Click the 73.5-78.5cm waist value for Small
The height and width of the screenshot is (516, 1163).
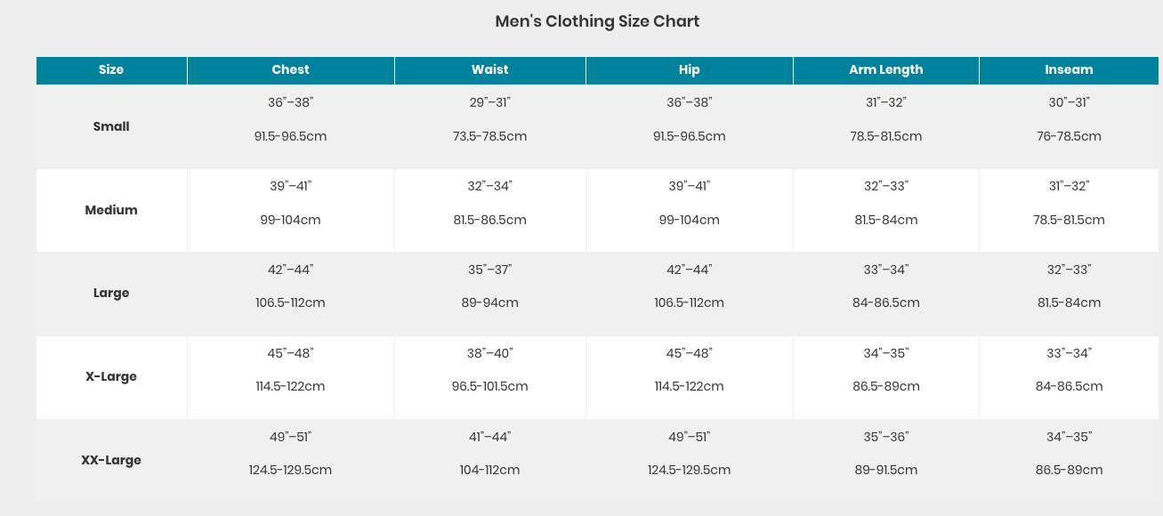(x=489, y=136)
